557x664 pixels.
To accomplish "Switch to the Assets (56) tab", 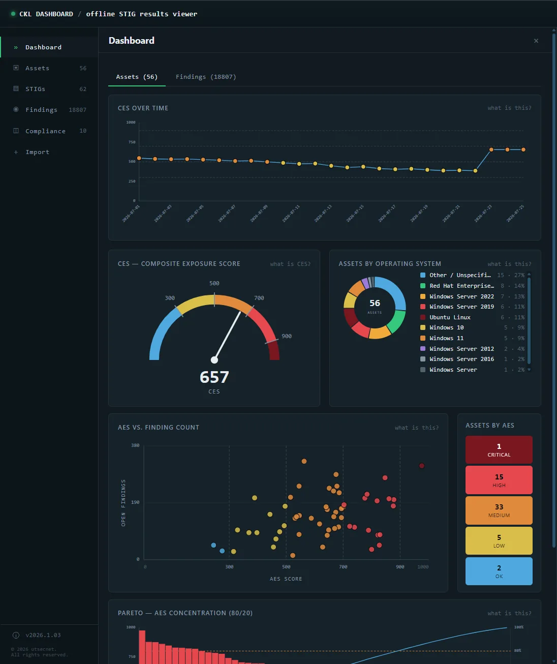I will click(x=137, y=77).
